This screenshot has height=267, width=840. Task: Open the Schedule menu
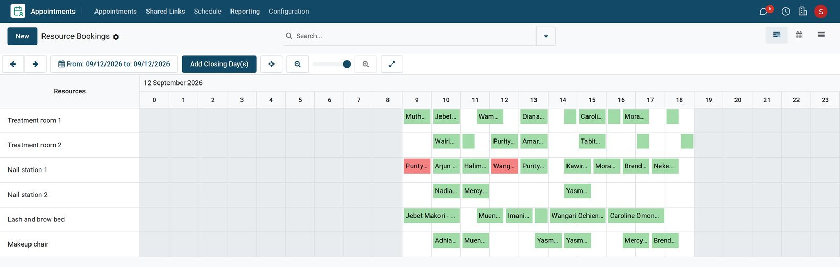coord(207,11)
